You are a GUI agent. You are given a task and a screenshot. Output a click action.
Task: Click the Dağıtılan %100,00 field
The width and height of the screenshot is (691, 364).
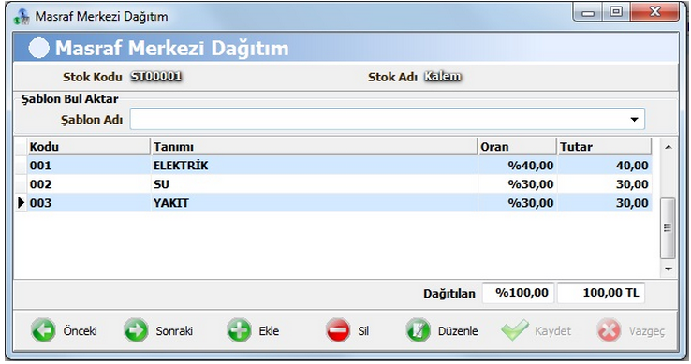pos(519,293)
